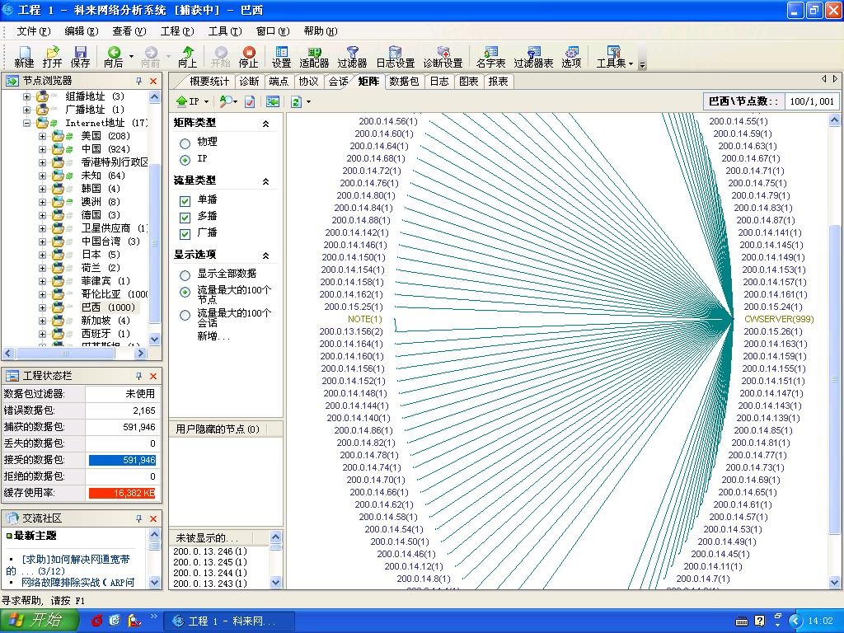Uncheck the 广播 traffic type checkbox
Image resolution: width=844 pixels, height=633 pixels.
tap(185, 233)
